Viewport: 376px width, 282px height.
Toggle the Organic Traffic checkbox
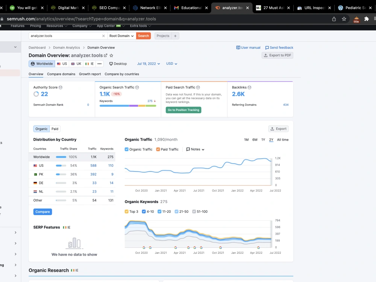click(x=127, y=149)
